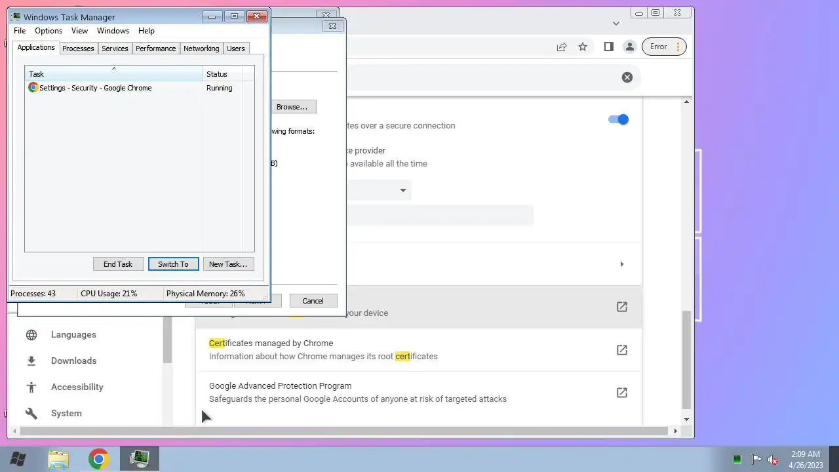Image resolution: width=839 pixels, height=472 pixels.
Task: Sort by Status column header
Action: pyautogui.click(x=222, y=74)
